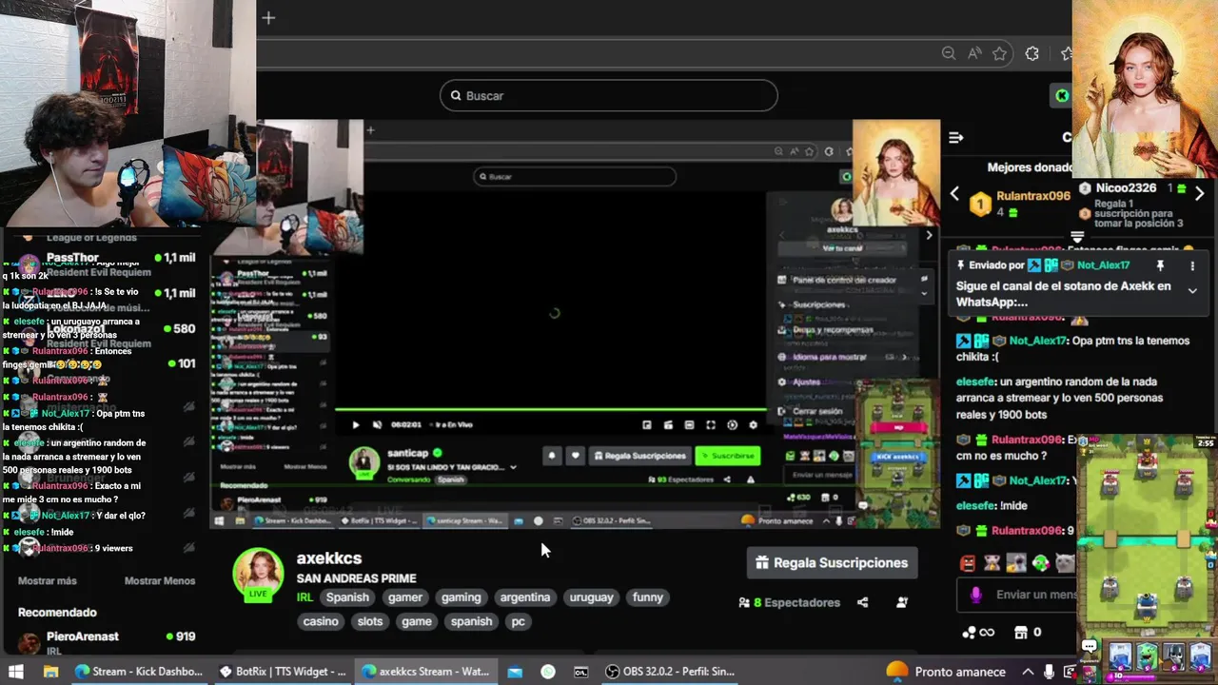Click the share icon next to Espectadores
This screenshot has height=685, width=1218.
[x=863, y=602]
